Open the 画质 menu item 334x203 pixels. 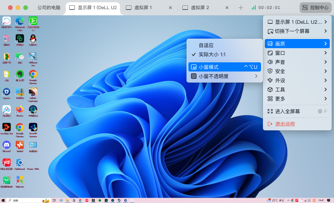click(297, 44)
